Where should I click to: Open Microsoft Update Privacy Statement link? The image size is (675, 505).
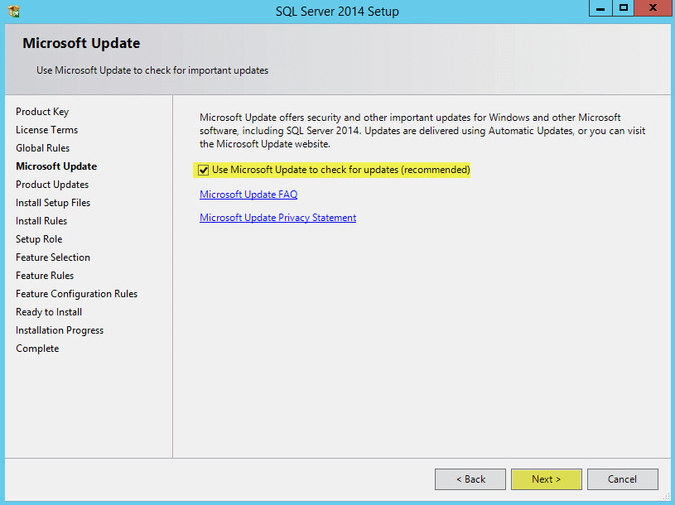[277, 218]
